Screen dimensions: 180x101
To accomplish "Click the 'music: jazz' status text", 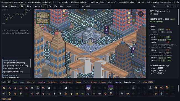I will click(x=6, y=99).
